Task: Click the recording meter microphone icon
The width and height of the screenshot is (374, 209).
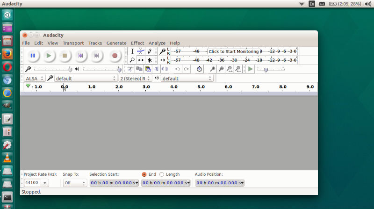Action: (x=162, y=51)
